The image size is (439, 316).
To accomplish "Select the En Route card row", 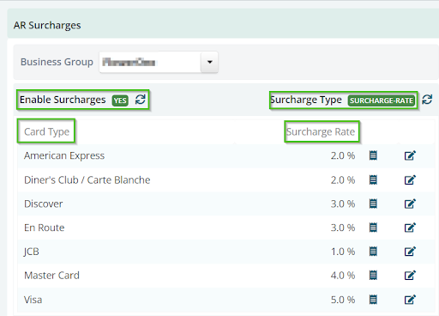I will pos(226,228).
